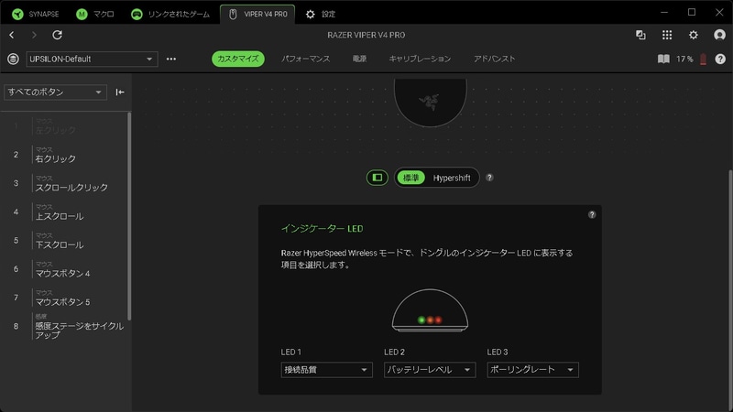Viewport: 733px width, 412px height.
Task: Open the user guide book icon
Action: point(663,59)
